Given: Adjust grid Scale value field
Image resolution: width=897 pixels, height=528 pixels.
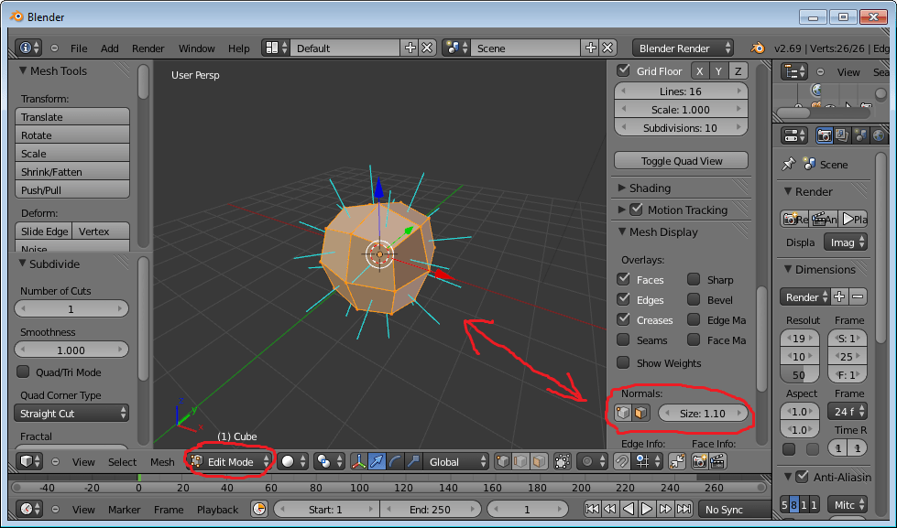Looking at the screenshot, I should click(681, 109).
